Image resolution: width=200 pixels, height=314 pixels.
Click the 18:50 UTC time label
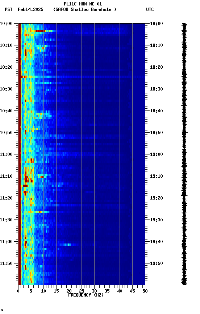pos(157,133)
